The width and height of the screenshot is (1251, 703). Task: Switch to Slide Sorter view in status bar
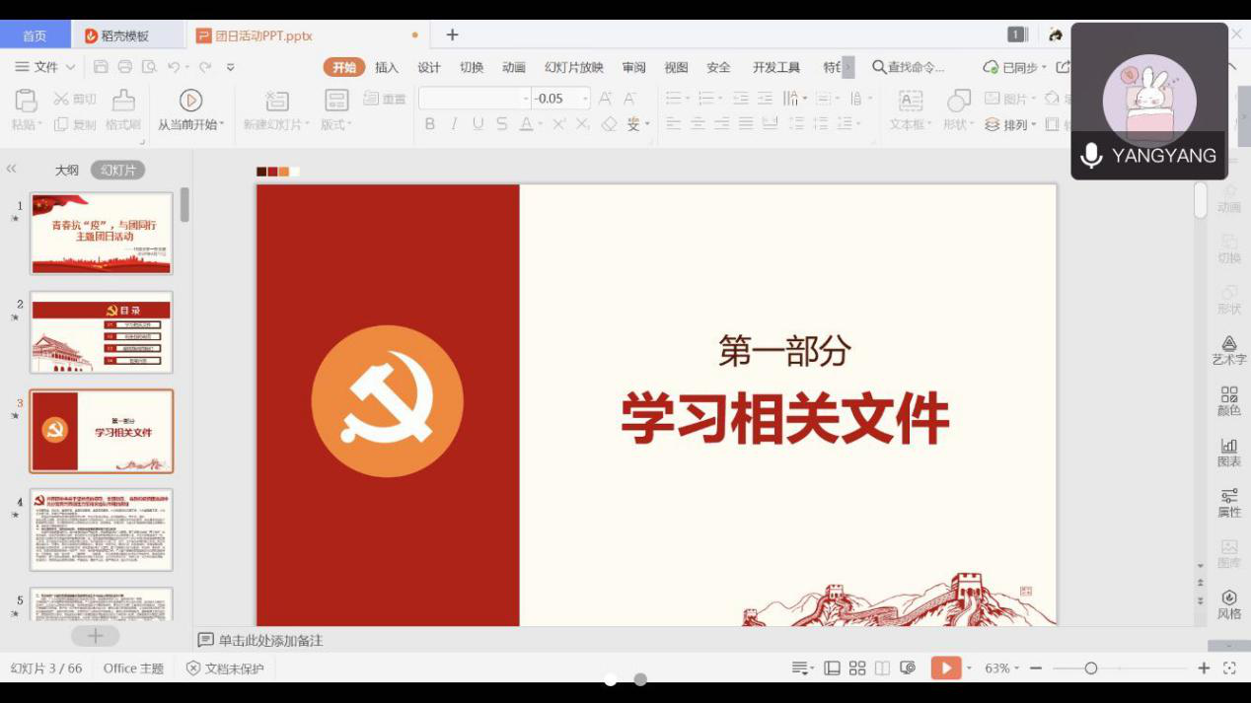pyautogui.click(x=857, y=668)
